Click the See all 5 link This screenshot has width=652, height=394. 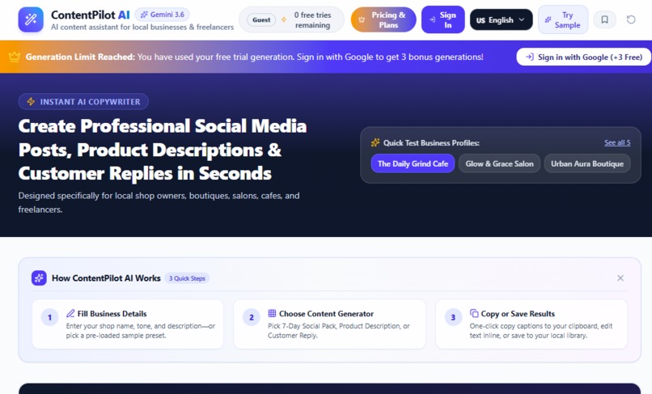tap(617, 142)
